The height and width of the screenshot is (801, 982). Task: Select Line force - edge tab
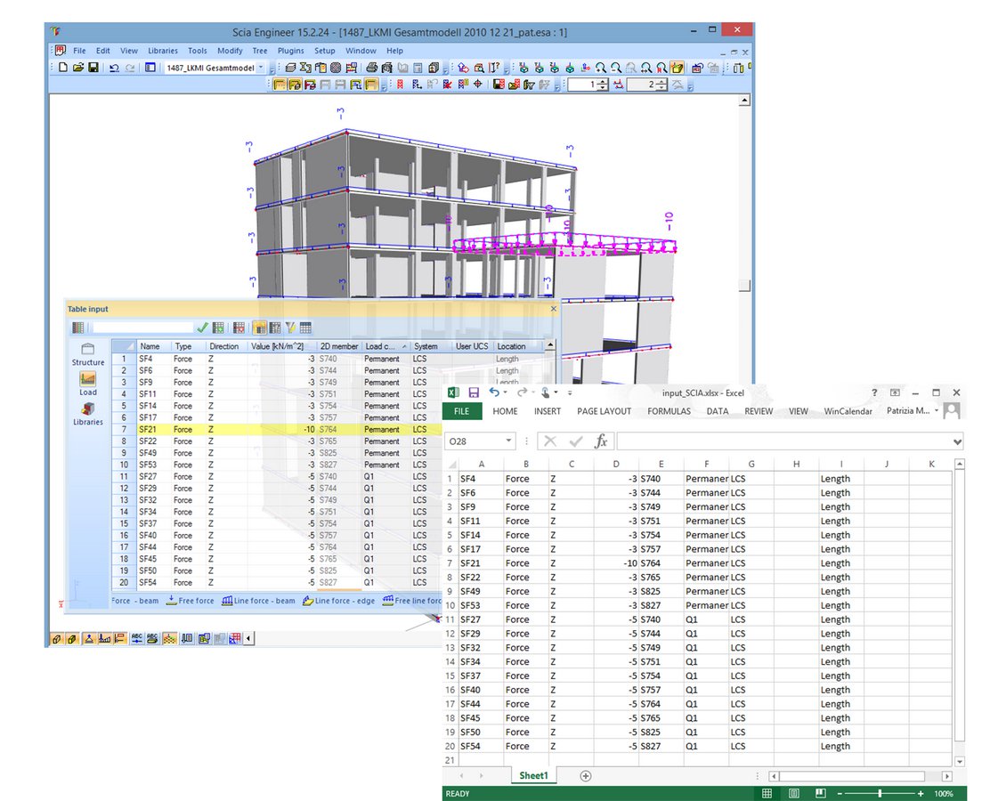tap(339, 601)
